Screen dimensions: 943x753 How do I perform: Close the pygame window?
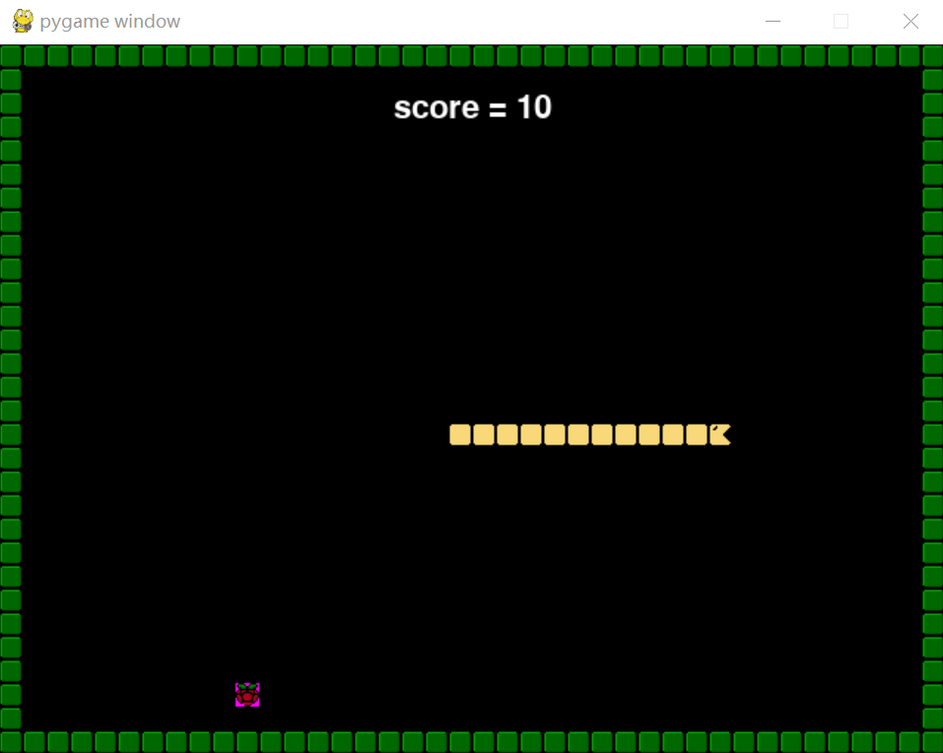(x=910, y=22)
